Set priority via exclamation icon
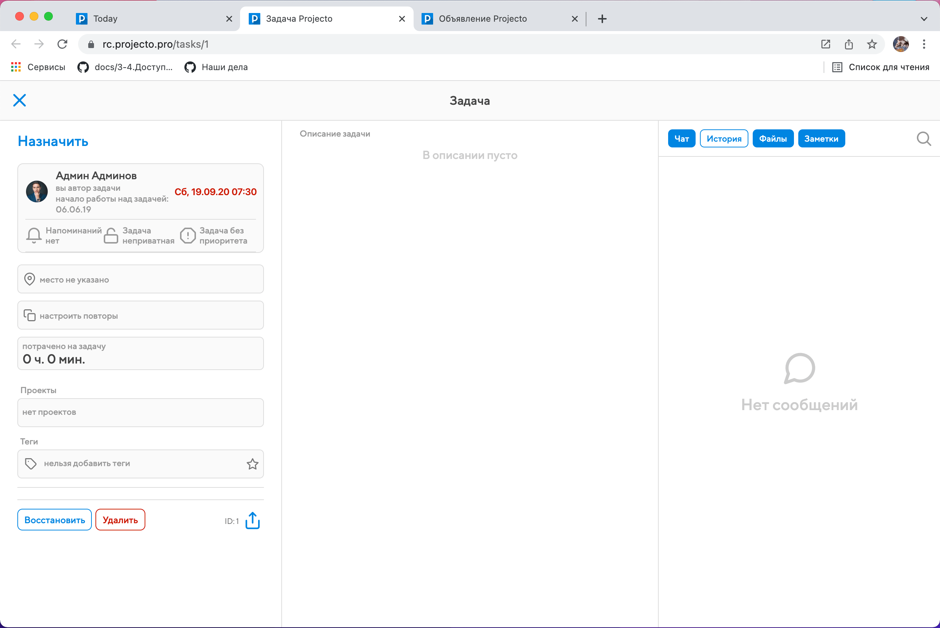940x628 pixels. pos(188,236)
